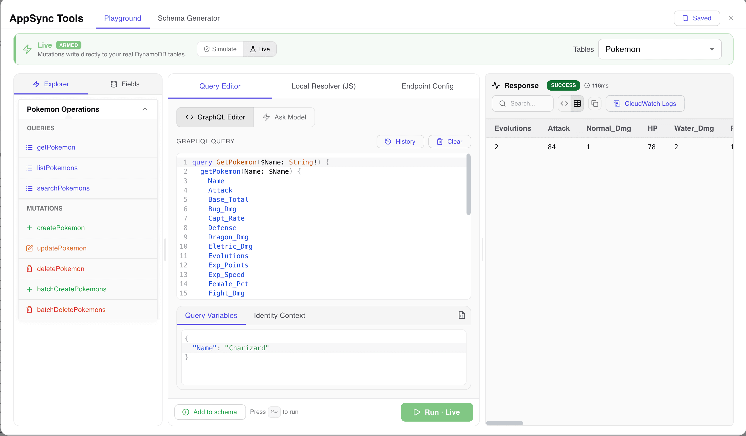Click the HP column header
746x436 pixels.
point(652,128)
